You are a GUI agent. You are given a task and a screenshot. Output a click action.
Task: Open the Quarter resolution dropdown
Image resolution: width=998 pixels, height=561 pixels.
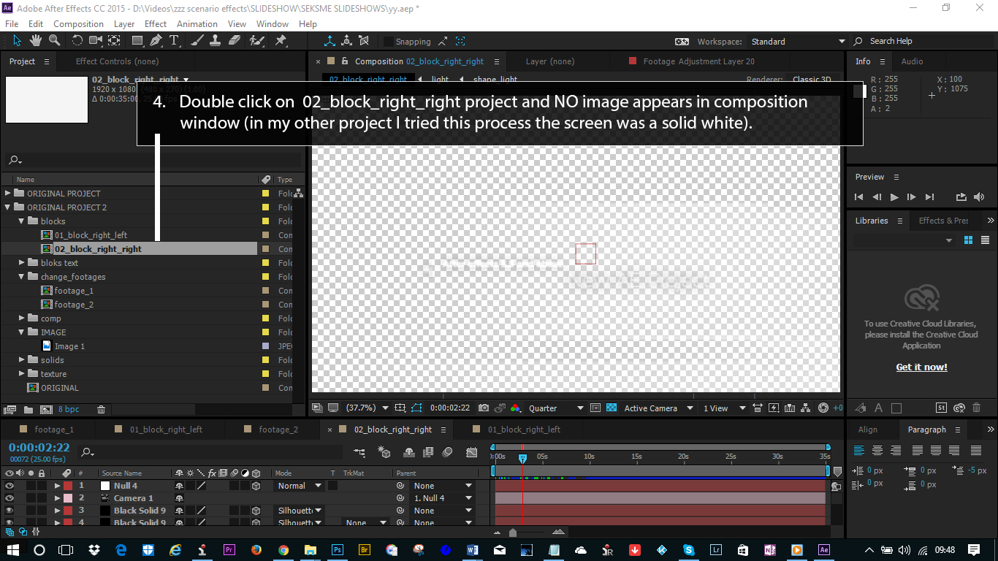pos(557,408)
